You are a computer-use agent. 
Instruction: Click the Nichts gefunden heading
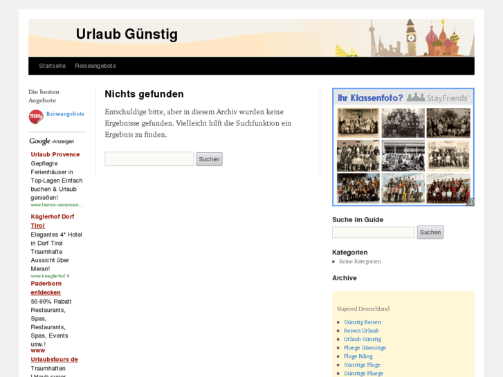click(145, 94)
